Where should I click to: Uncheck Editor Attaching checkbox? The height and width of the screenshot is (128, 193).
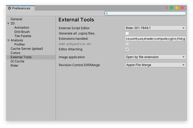(127, 49)
